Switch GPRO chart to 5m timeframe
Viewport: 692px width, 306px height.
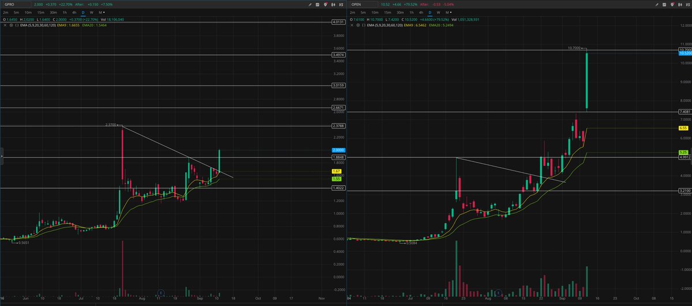pos(16,12)
